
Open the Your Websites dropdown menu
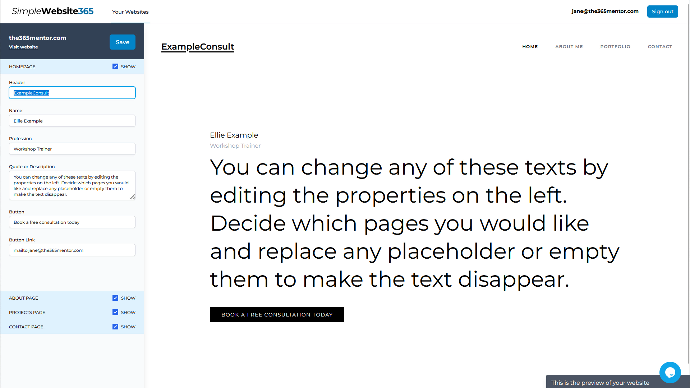point(130,11)
